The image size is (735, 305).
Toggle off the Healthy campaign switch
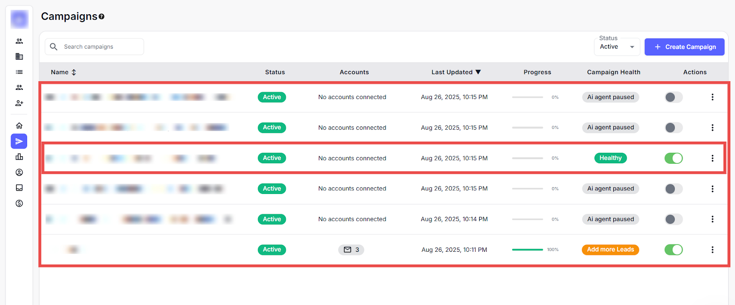pyautogui.click(x=673, y=158)
